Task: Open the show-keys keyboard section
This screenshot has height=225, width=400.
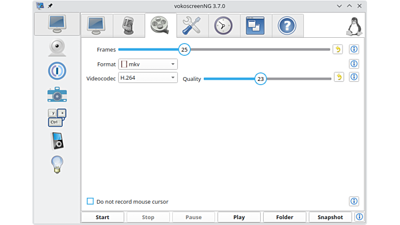Action: tap(57, 118)
